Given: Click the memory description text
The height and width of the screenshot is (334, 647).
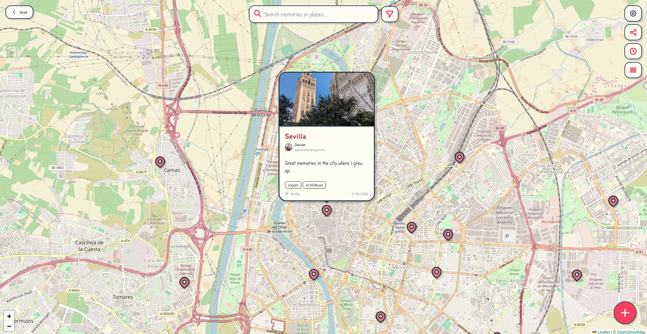Looking at the screenshot, I should coord(324,167).
